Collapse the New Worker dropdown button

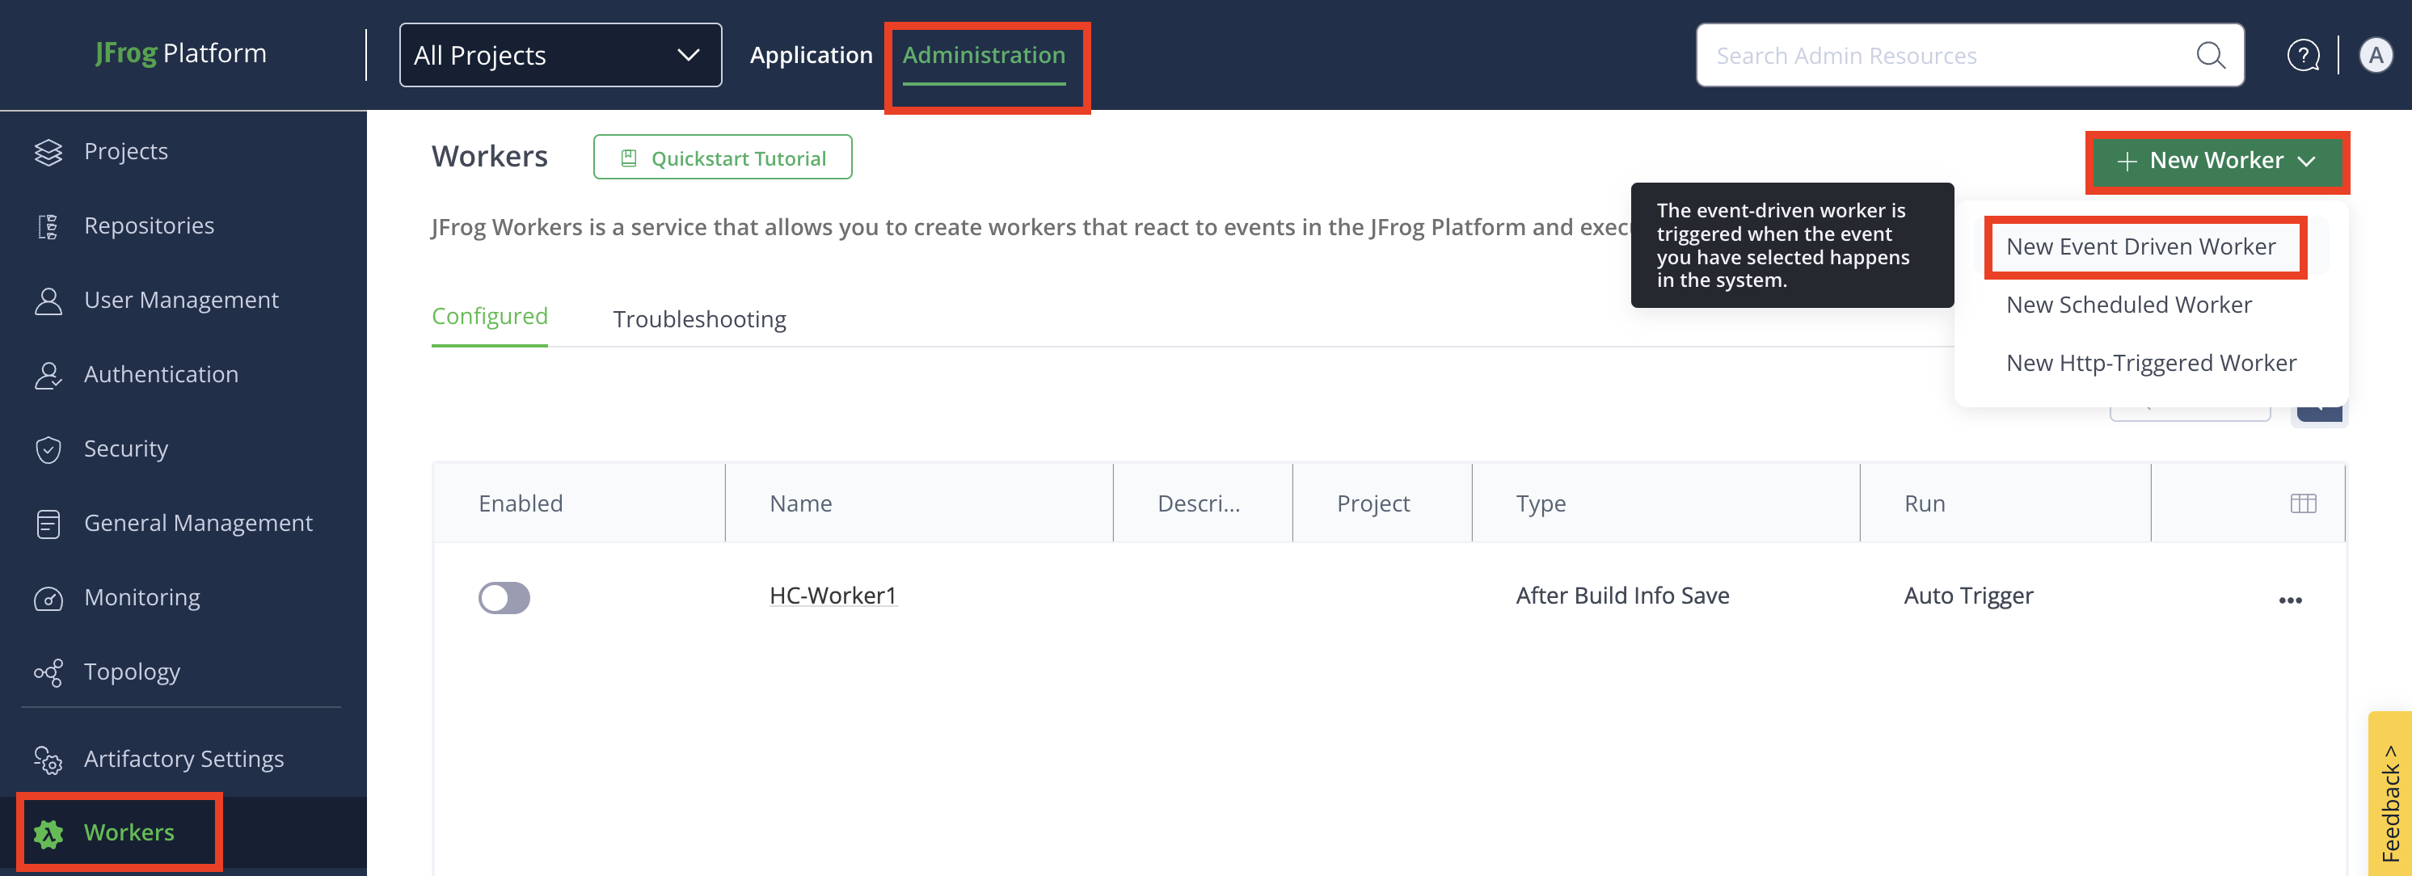coord(2216,161)
